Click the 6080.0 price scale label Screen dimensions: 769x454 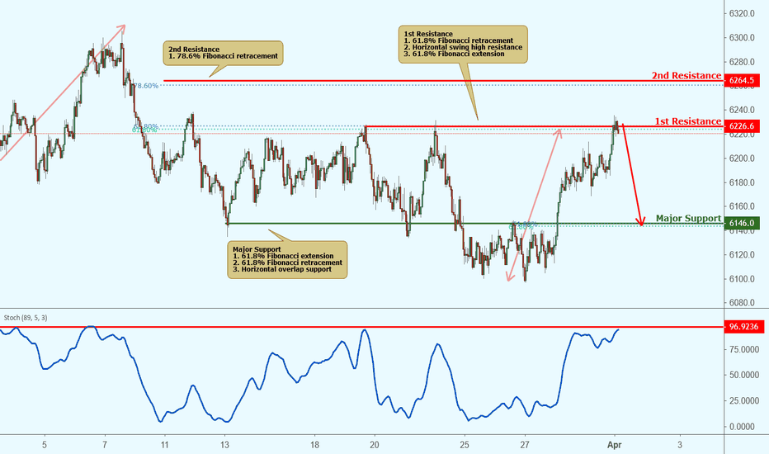point(742,303)
